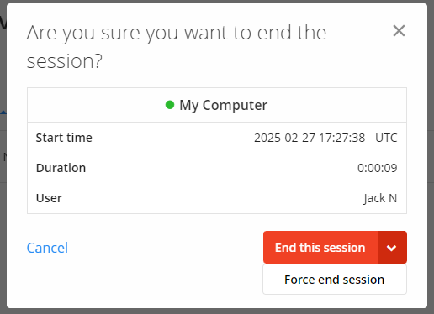Screen dimensions: 434x314
Task: Click the User label
Action: pos(49,198)
